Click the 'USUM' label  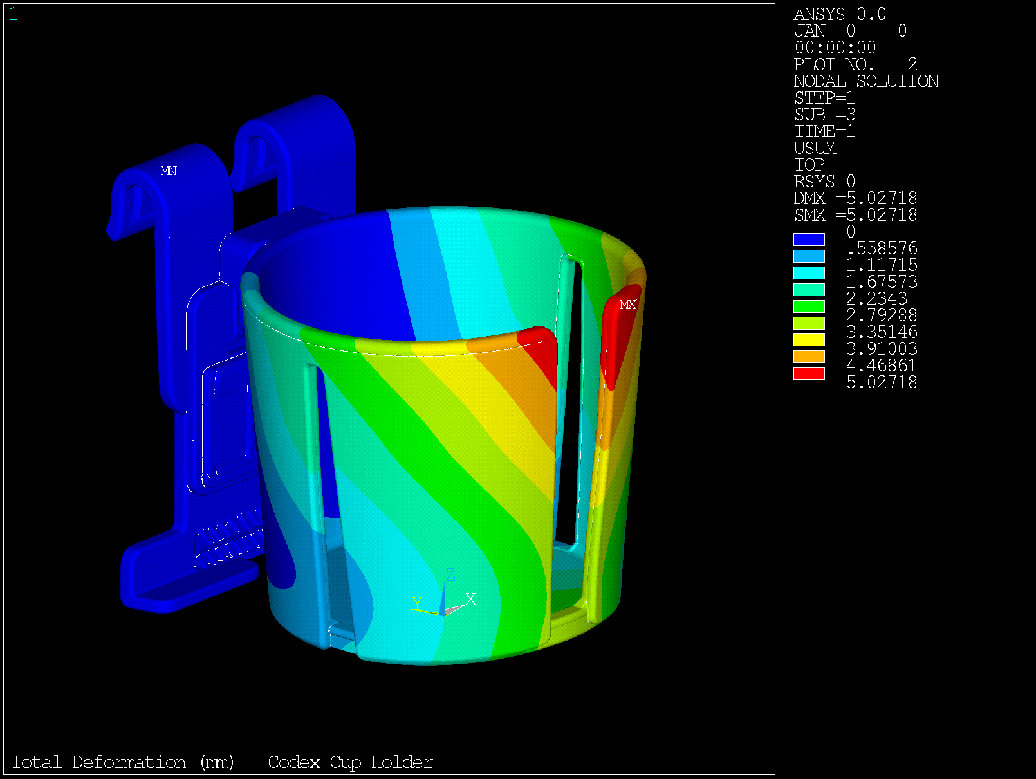pyautogui.click(x=815, y=148)
